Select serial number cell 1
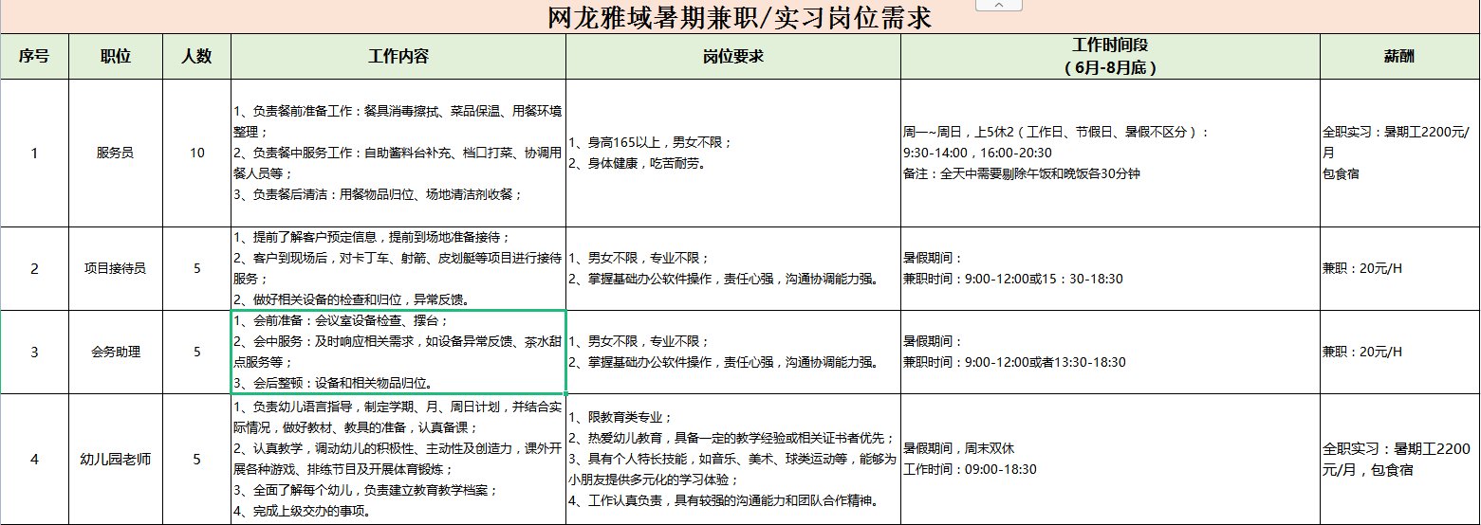 click(x=34, y=153)
